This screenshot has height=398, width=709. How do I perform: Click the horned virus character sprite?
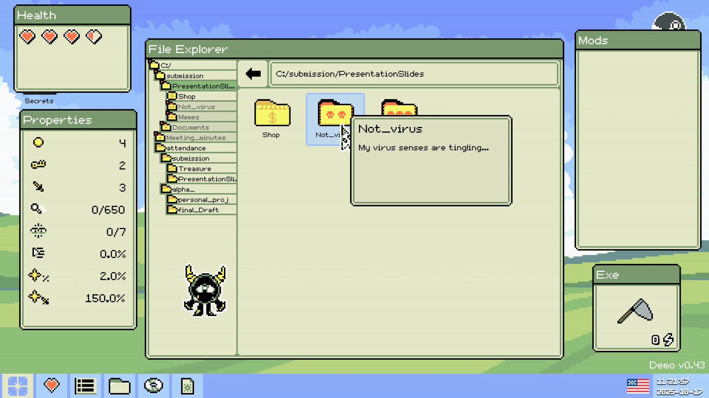coord(205,291)
